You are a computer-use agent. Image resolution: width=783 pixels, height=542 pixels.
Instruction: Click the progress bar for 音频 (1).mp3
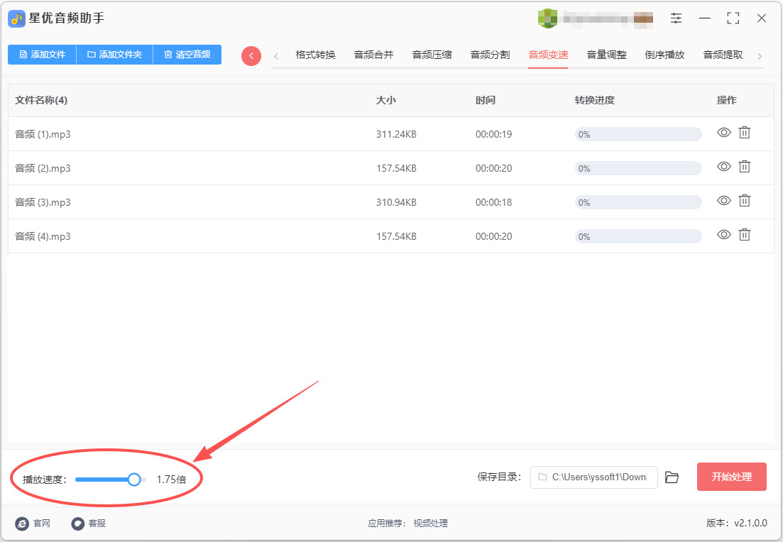pos(638,134)
